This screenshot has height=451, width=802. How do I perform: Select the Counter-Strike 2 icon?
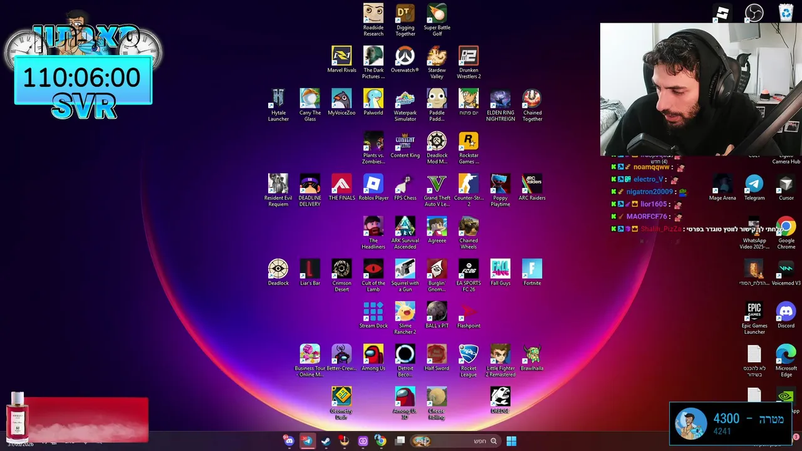[x=469, y=190]
